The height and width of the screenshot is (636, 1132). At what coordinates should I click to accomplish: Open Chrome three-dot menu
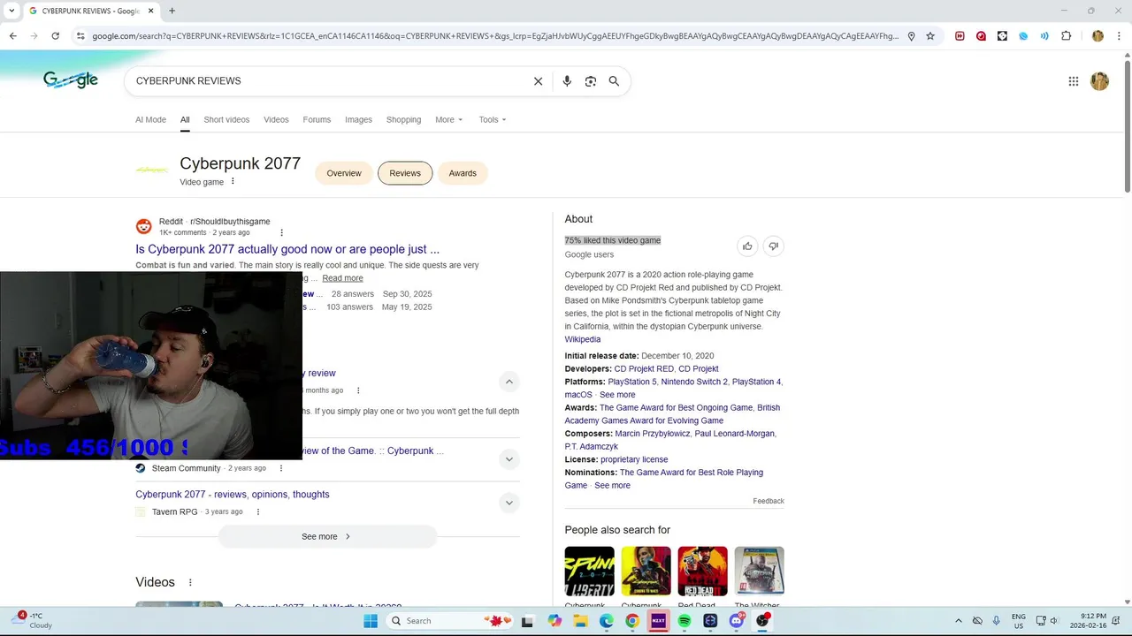[x=1119, y=36]
